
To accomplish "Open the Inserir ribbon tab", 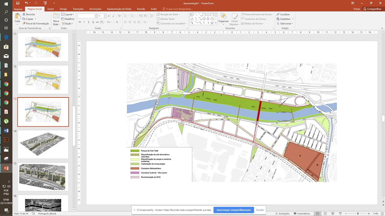I will click(51, 9).
